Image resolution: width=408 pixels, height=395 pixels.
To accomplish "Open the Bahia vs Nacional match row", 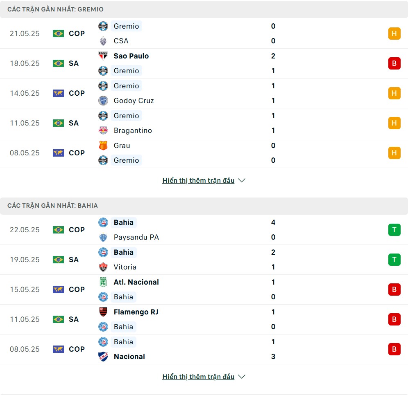I will 204,349.
